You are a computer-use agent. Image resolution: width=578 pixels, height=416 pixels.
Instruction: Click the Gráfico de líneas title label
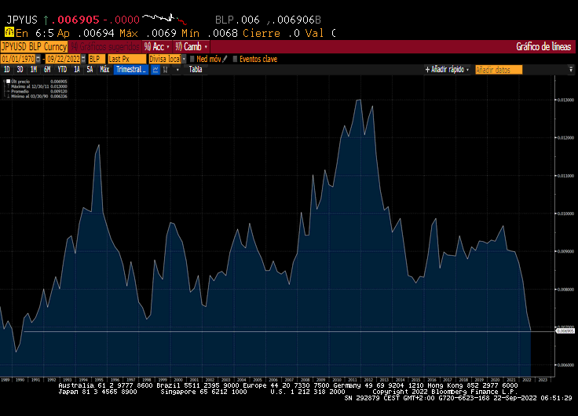543,47
